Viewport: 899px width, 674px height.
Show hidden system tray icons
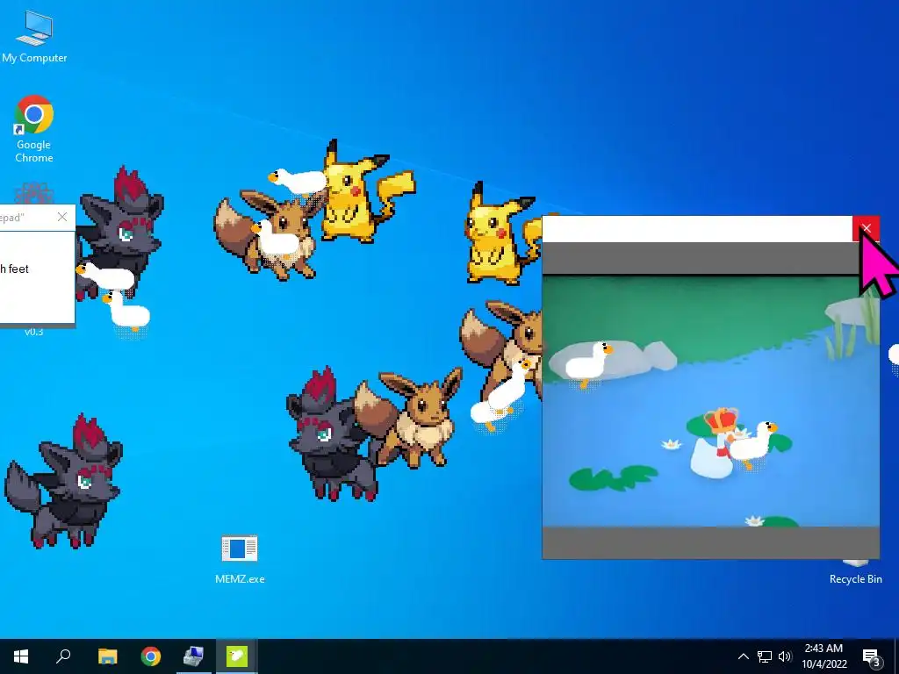(x=743, y=656)
